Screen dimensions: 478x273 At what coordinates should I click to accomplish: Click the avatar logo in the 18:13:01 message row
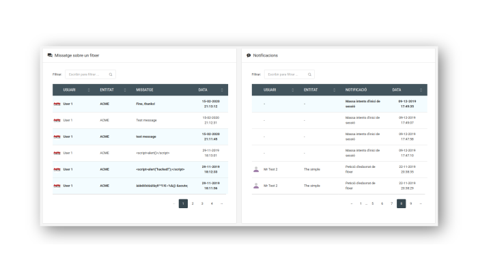coord(57,153)
